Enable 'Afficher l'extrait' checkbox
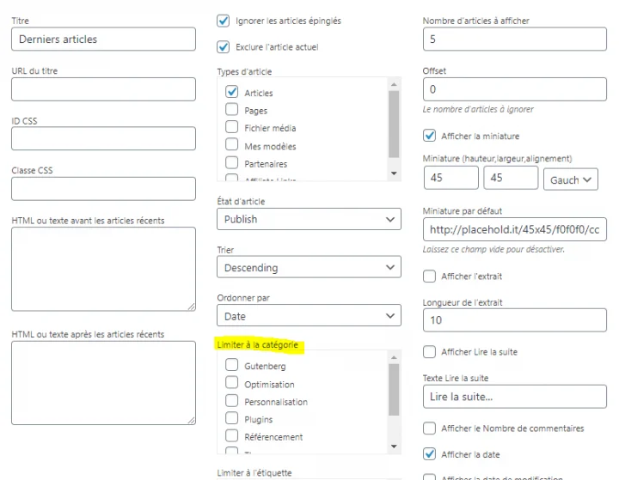This screenshot has height=480, width=619. click(430, 276)
